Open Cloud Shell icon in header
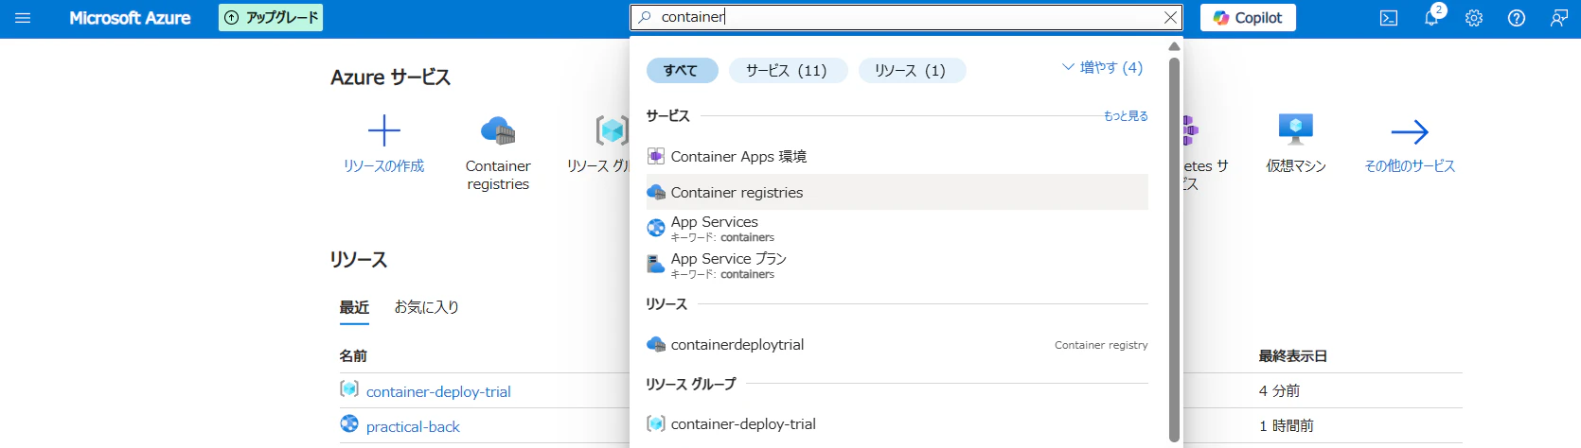This screenshot has width=1581, height=448. 1389,18
